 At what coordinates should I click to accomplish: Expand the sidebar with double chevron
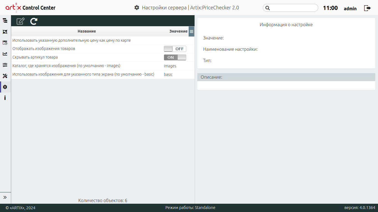(x=5, y=197)
